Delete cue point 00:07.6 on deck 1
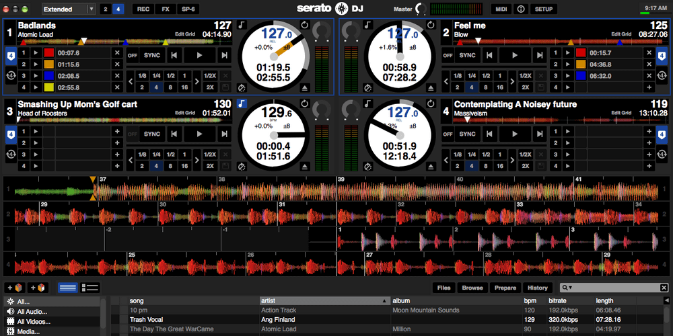Image resolution: width=673 pixels, height=336 pixels. [x=117, y=52]
